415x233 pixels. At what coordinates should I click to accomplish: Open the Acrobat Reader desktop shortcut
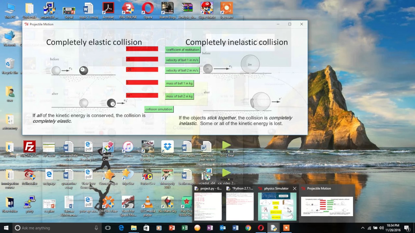(x=108, y=11)
